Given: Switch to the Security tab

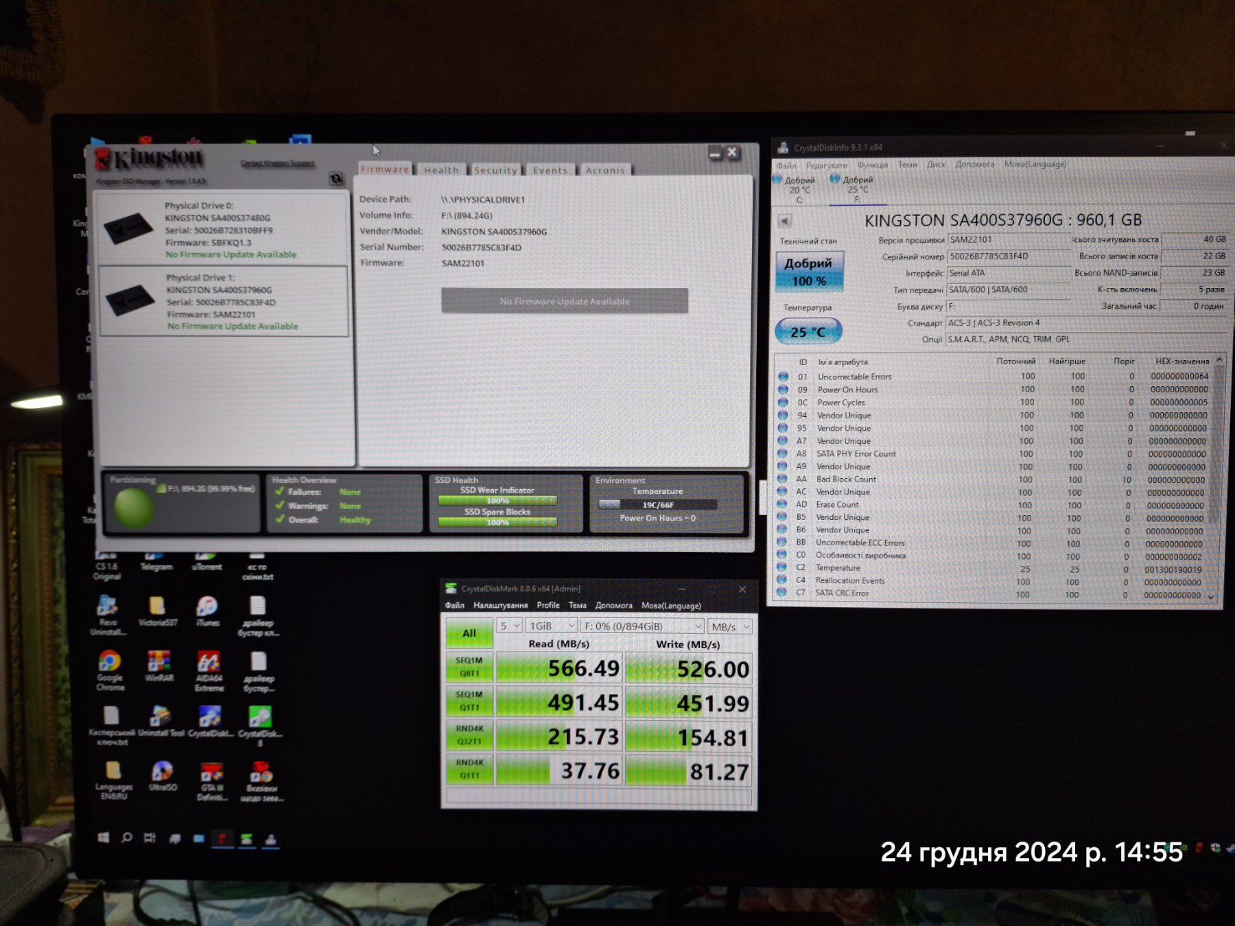Looking at the screenshot, I should (495, 170).
